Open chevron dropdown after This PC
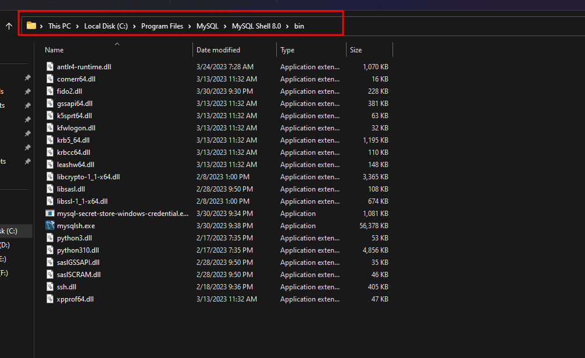Screen dimensions: 585x358 point(77,26)
